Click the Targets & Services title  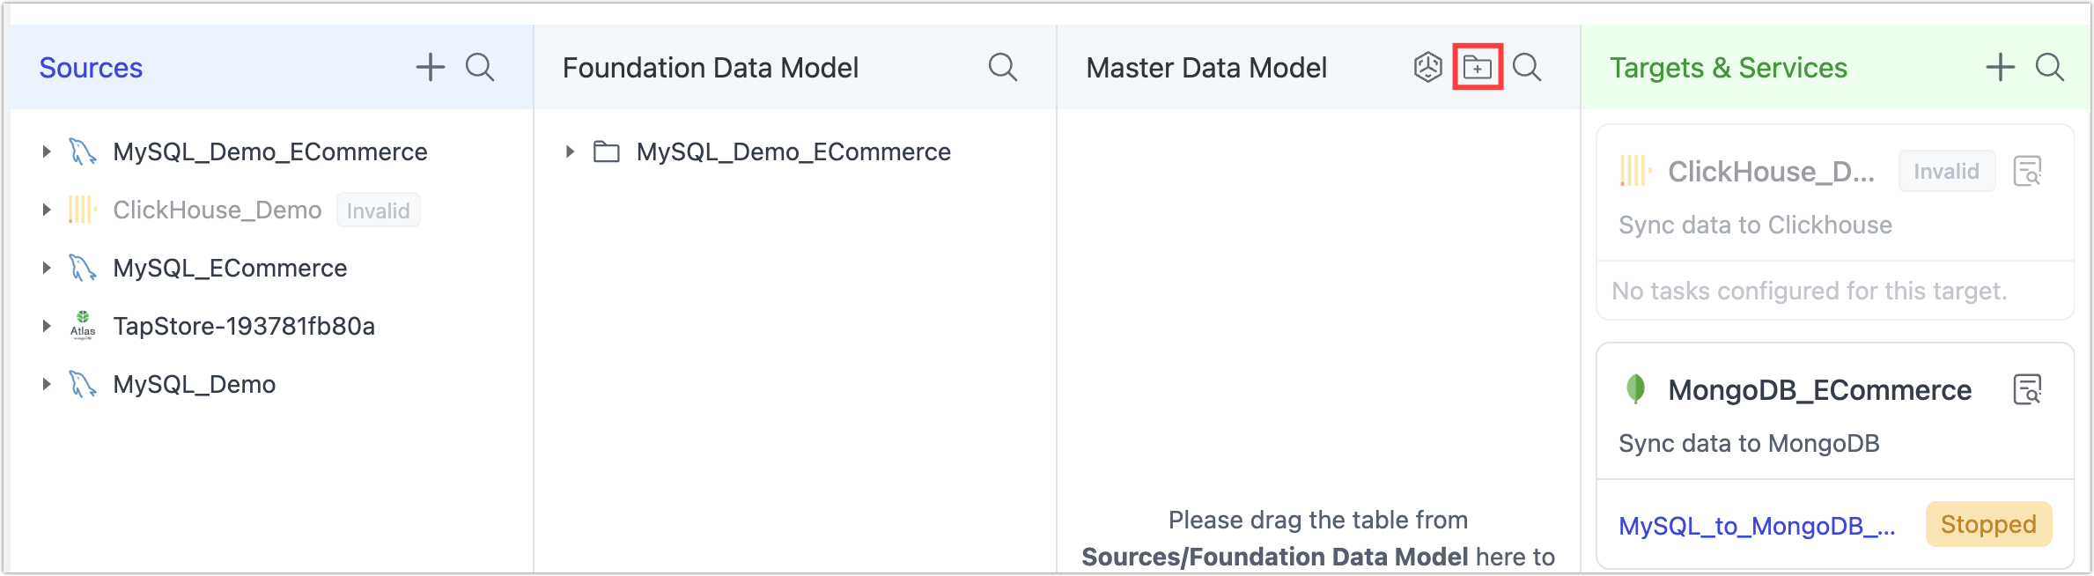[x=1729, y=68]
